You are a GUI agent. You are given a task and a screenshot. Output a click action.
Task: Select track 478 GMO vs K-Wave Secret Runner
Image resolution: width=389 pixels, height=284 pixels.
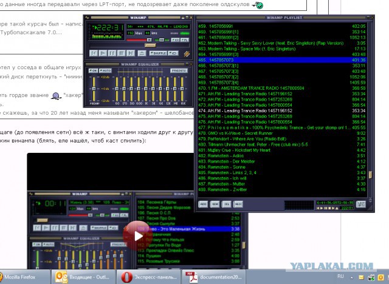pyautogui.click(x=282, y=134)
